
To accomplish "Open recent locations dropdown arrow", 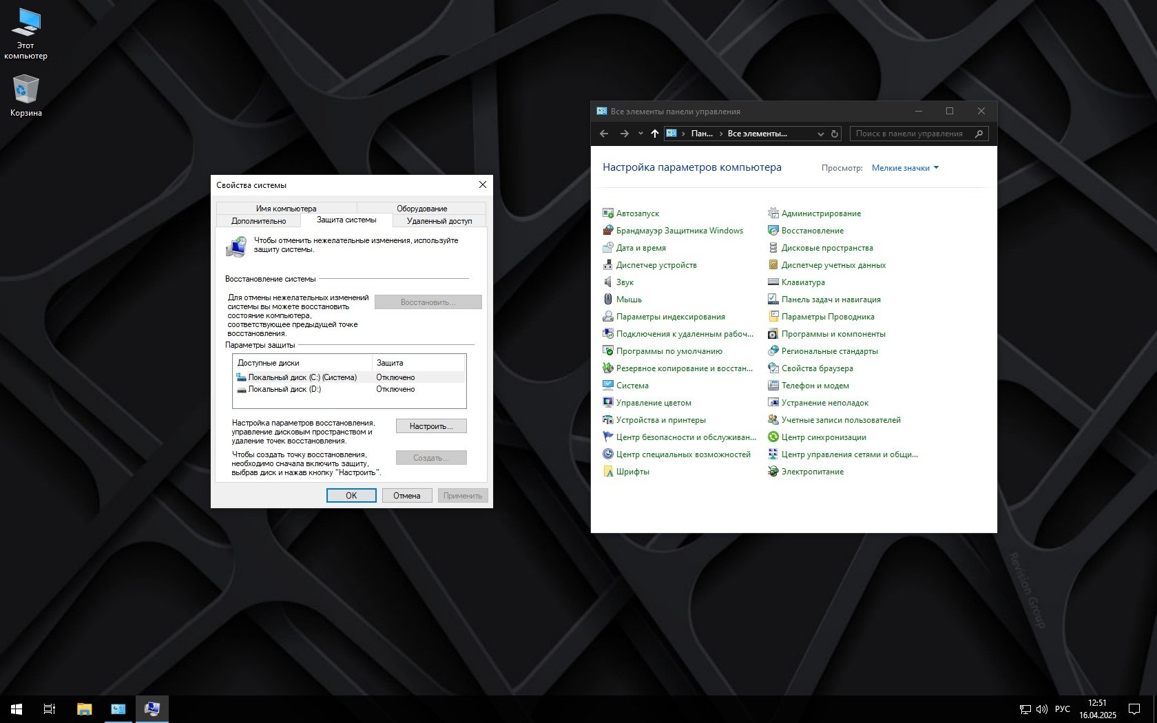I will pos(640,134).
